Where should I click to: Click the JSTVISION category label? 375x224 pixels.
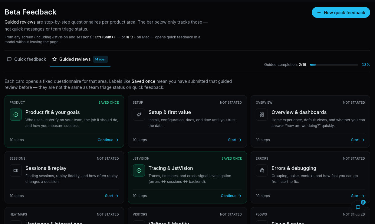click(x=141, y=159)
